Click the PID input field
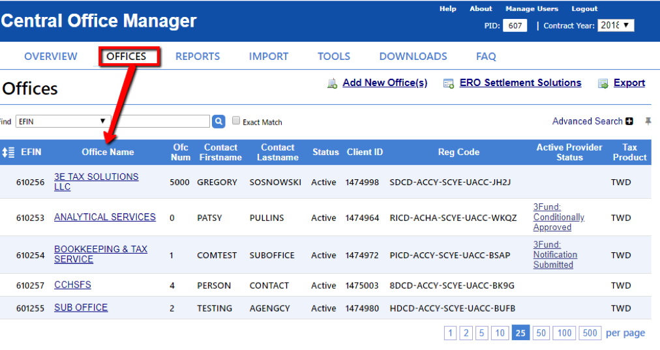The height and width of the screenshot is (350, 660). (x=515, y=26)
